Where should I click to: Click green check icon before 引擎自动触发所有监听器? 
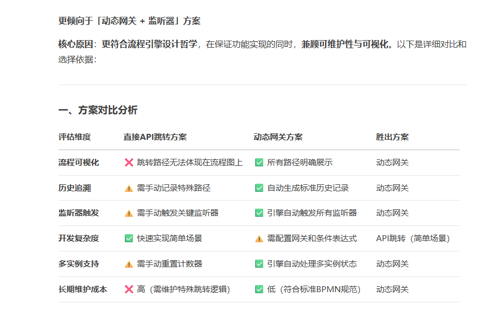(259, 213)
